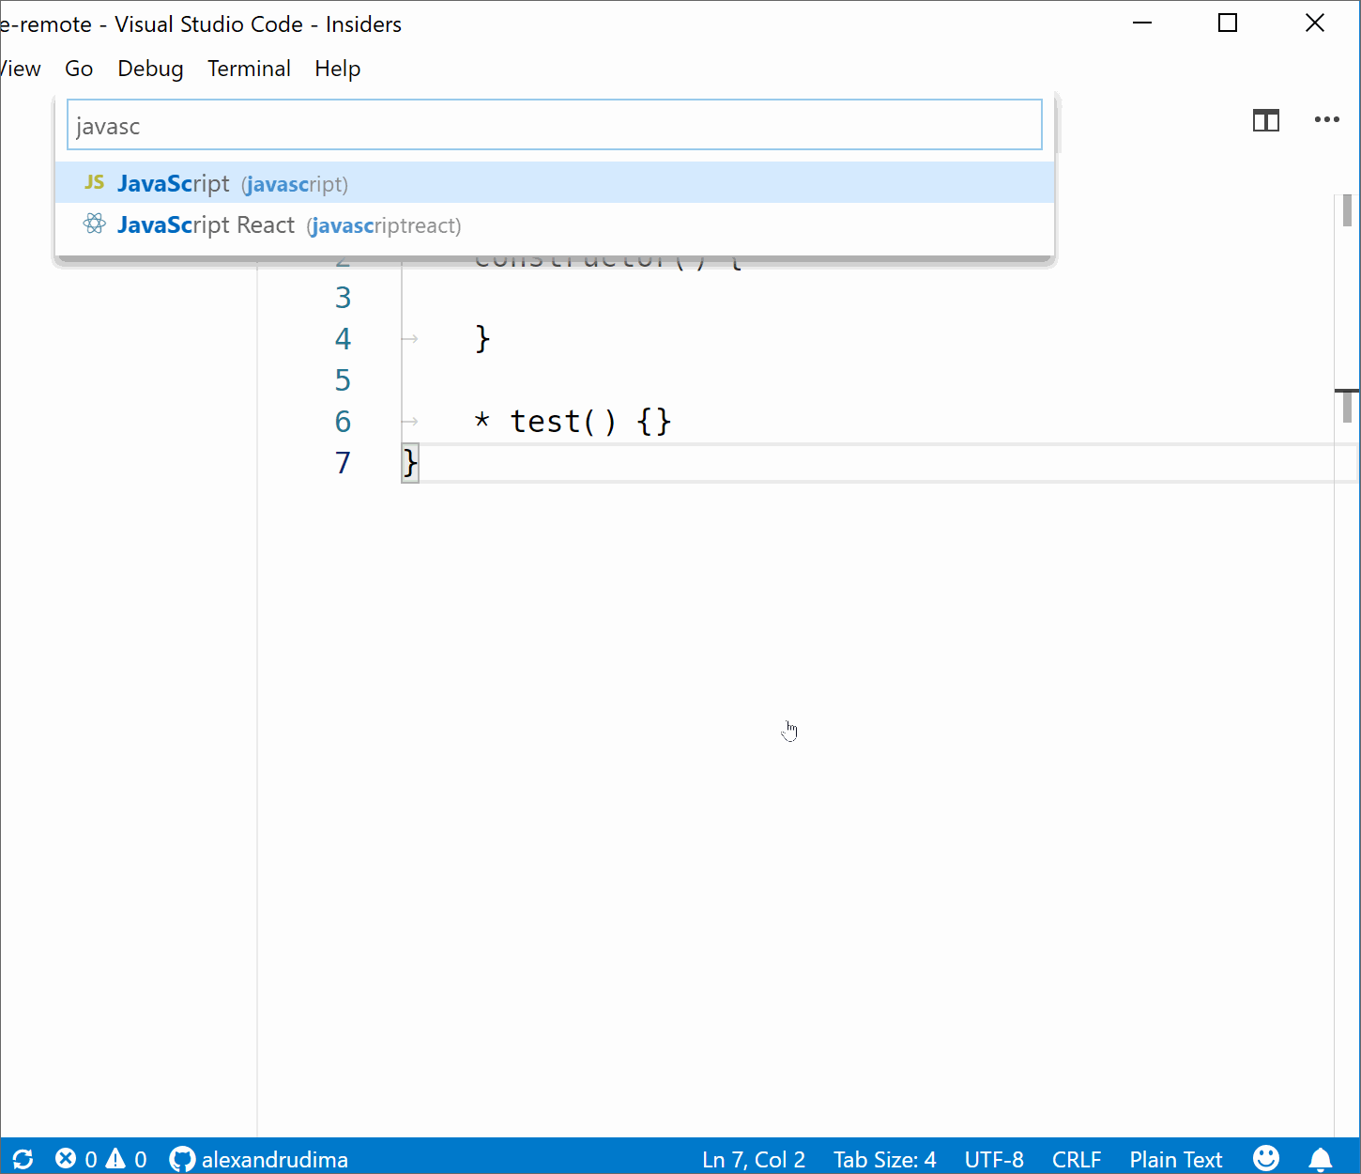Select the JavaScript React language option
Image resolution: width=1361 pixels, height=1174 pixels.
[555, 224]
